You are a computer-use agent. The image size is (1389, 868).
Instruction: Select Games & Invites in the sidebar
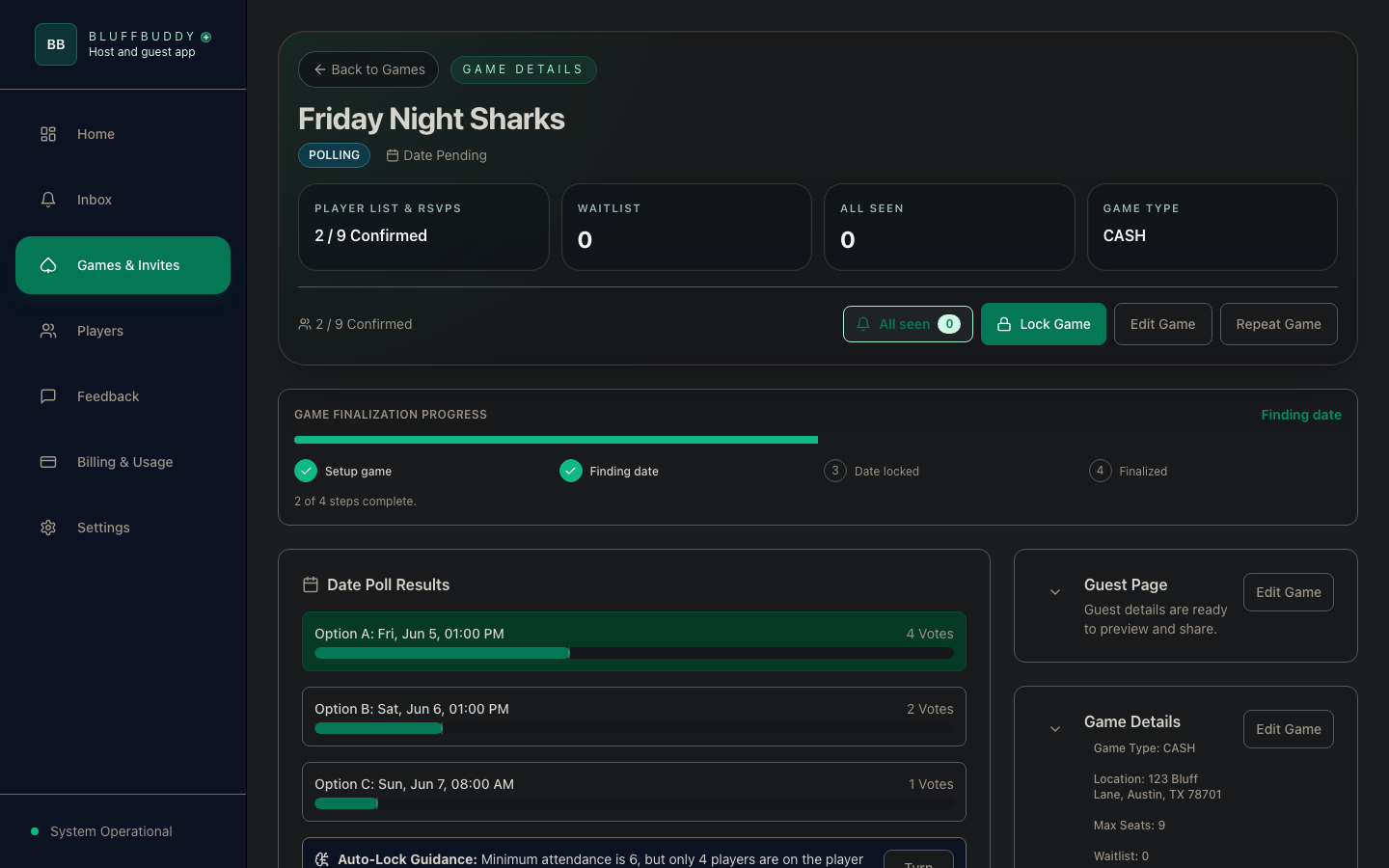tap(123, 265)
